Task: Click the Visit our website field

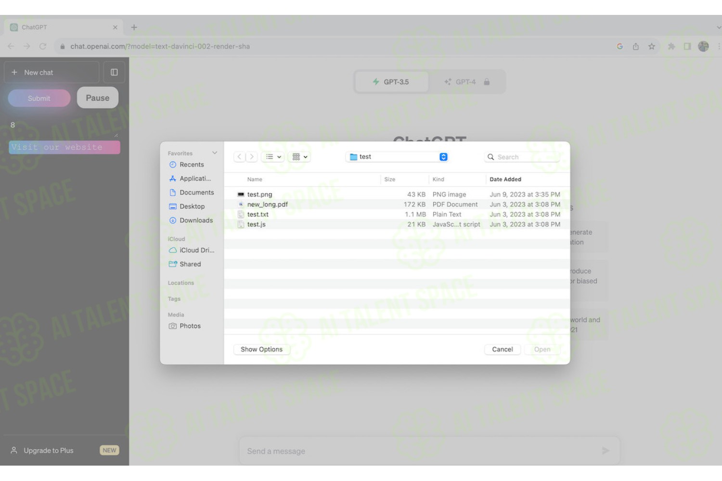Action: click(64, 147)
